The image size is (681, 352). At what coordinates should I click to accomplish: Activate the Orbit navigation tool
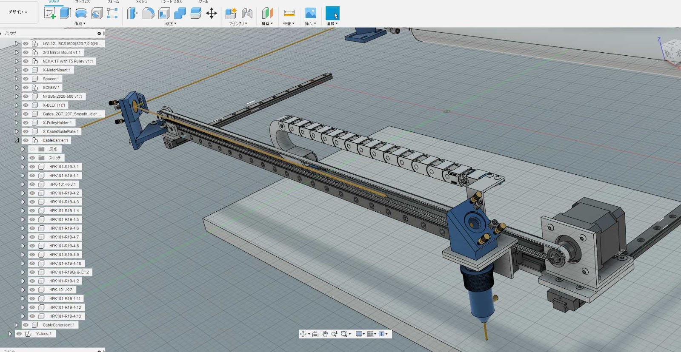(x=303, y=334)
